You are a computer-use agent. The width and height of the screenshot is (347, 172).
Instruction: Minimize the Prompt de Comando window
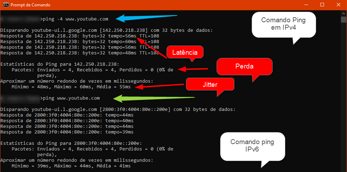point(306,5)
